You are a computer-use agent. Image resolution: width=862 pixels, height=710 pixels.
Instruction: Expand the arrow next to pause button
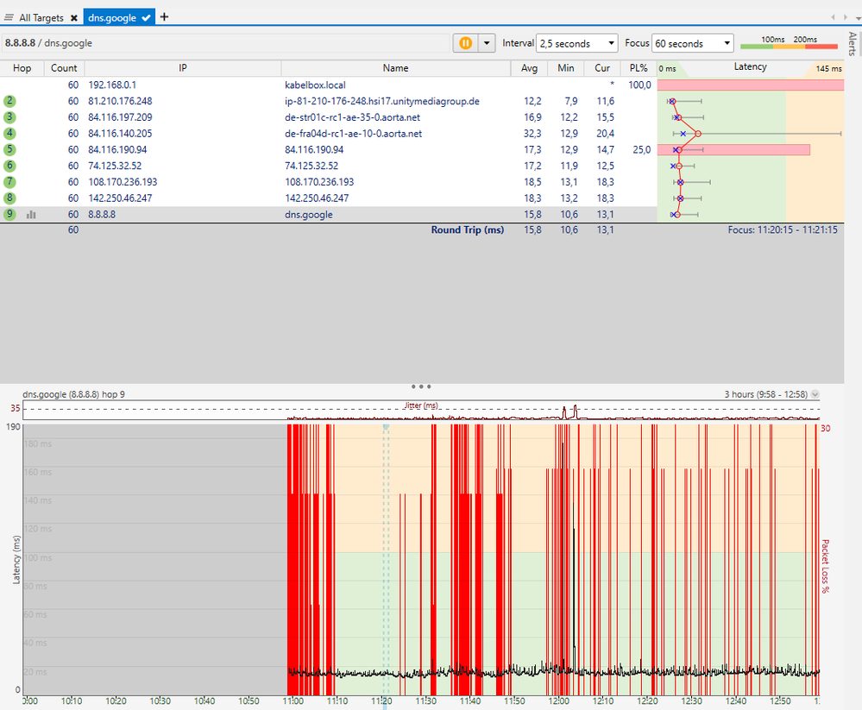[x=488, y=43]
